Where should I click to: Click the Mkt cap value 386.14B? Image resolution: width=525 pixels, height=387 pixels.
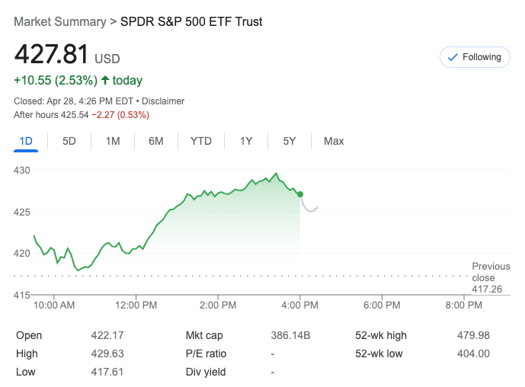coord(290,335)
